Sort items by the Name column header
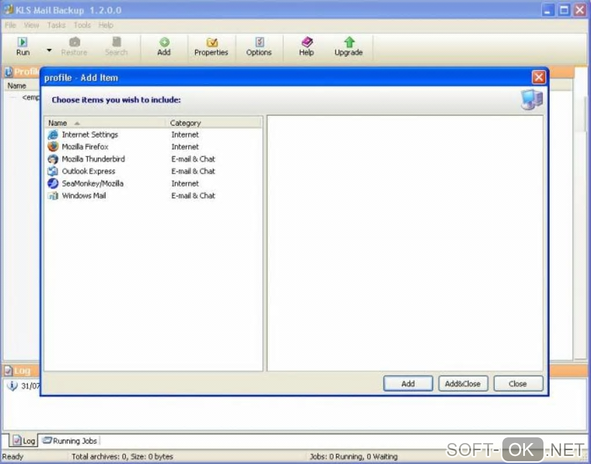 [105, 123]
